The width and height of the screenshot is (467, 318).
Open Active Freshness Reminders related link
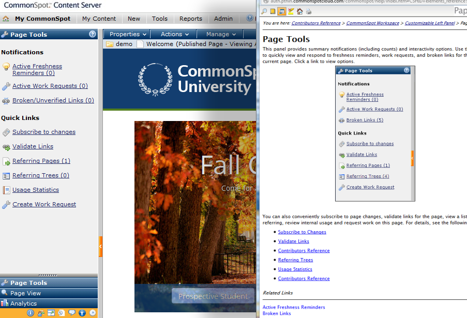tap(294, 307)
